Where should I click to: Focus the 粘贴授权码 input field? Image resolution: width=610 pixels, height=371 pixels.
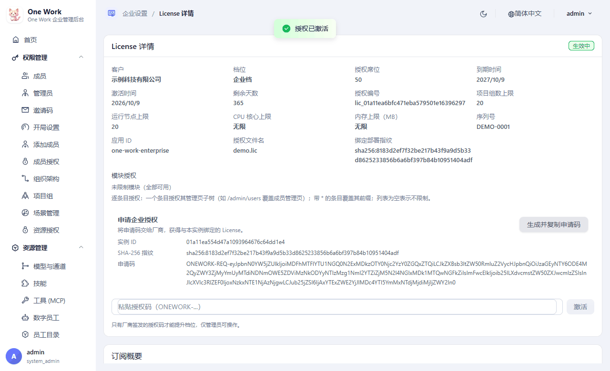(337, 307)
